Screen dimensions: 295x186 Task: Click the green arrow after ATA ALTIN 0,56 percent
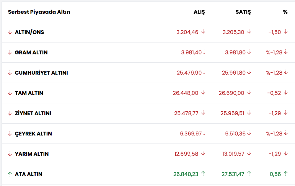click(285, 174)
